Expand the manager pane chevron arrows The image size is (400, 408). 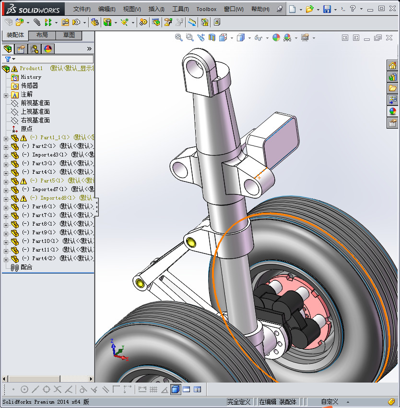pyautogui.click(x=89, y=49)
